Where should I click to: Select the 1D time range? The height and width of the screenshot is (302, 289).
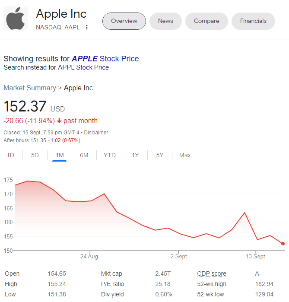coord(10,155)
